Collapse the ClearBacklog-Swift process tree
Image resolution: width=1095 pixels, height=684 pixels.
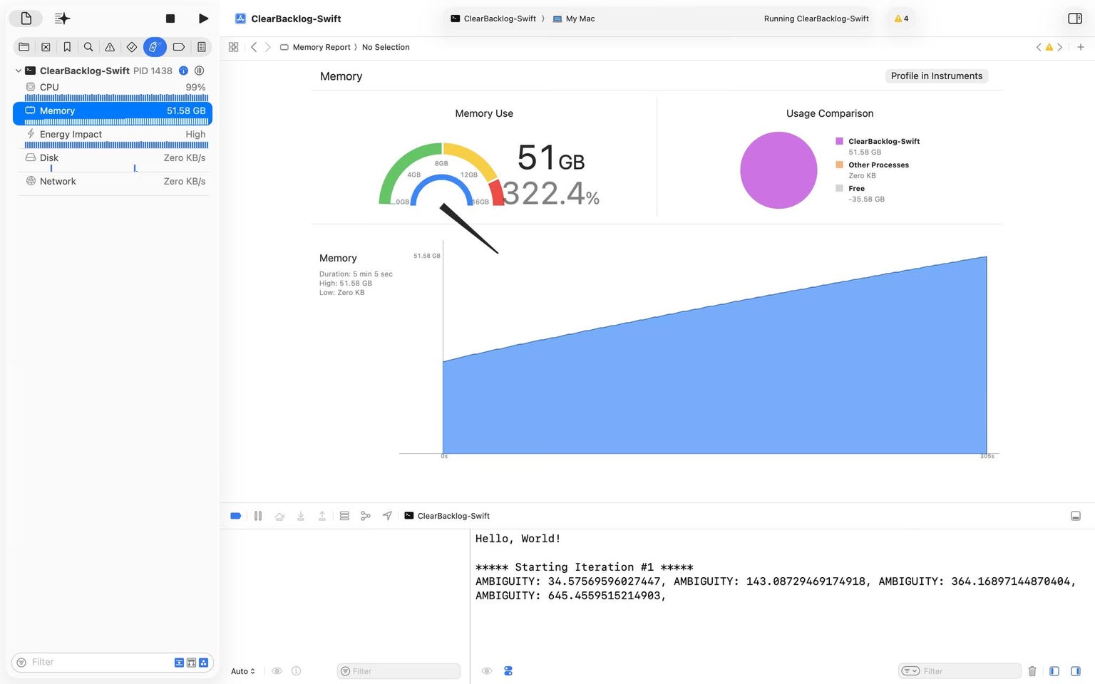pos(19,71)
